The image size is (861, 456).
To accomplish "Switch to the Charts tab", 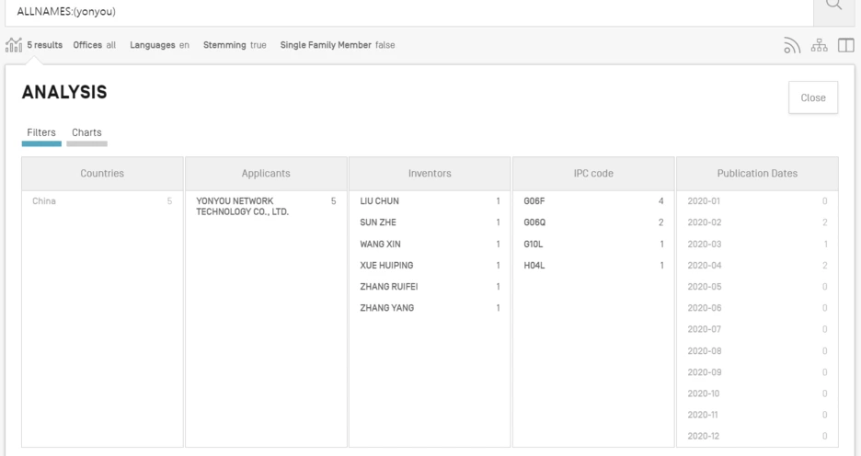I will pos(86,132).
